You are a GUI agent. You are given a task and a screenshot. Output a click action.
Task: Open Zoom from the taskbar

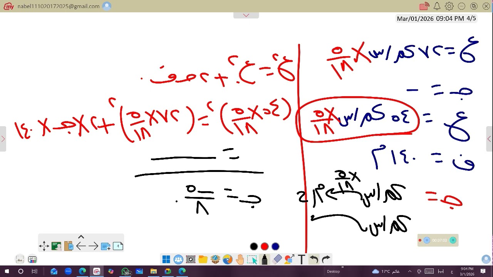68,271
